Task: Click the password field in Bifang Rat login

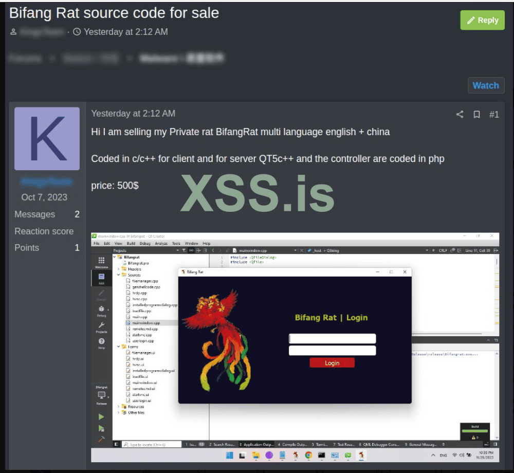Action: [x=333, y=351]
